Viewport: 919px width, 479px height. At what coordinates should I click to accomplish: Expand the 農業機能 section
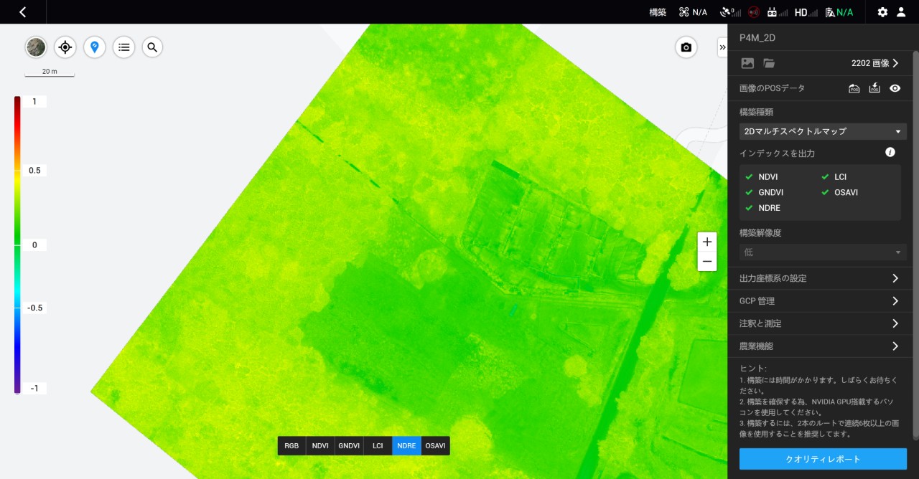[822, 346]
